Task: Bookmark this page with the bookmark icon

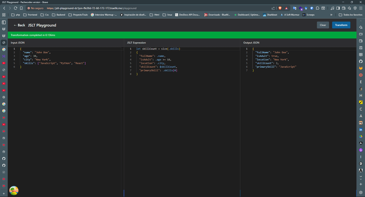Action: [x=21, y=8]
